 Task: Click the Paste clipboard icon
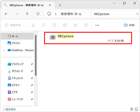54,25
